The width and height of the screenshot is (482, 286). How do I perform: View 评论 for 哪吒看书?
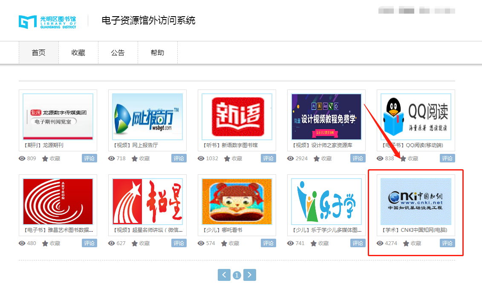pyautogui.click(x=268, y=243)
